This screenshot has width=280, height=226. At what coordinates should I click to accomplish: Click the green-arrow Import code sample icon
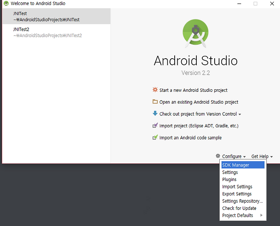pyautogui.click(x=155, y=137)
